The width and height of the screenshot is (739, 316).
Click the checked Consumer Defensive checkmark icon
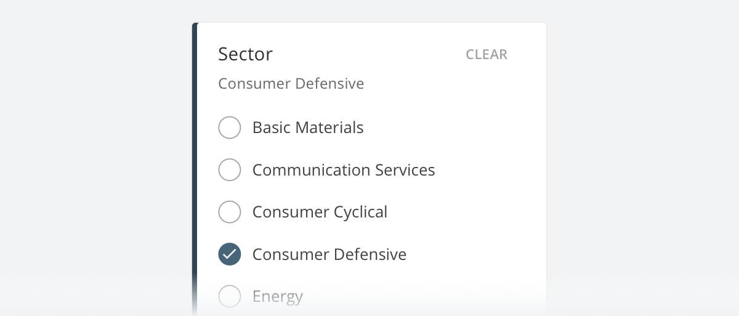pos(230,254)
